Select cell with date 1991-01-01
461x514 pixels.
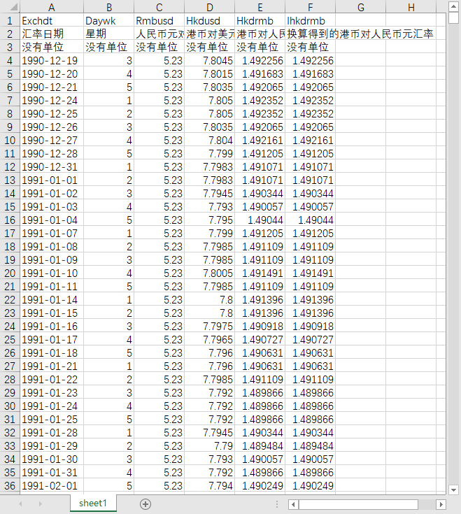(52, 180)
